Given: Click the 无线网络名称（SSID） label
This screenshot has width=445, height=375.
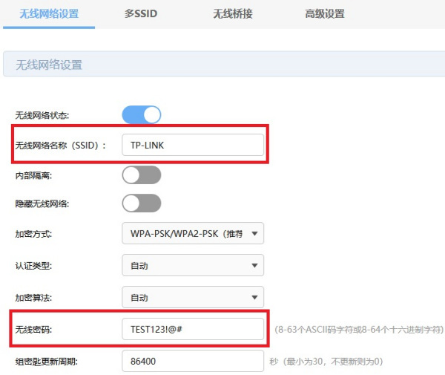Looking at the screenshot, I should (61, 146).
